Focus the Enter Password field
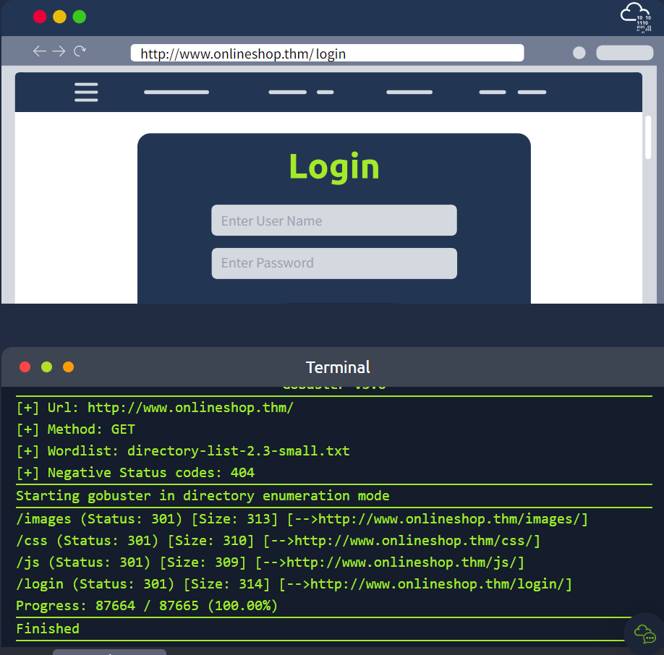This screenshot has height=655, width=664. [333, 263]
